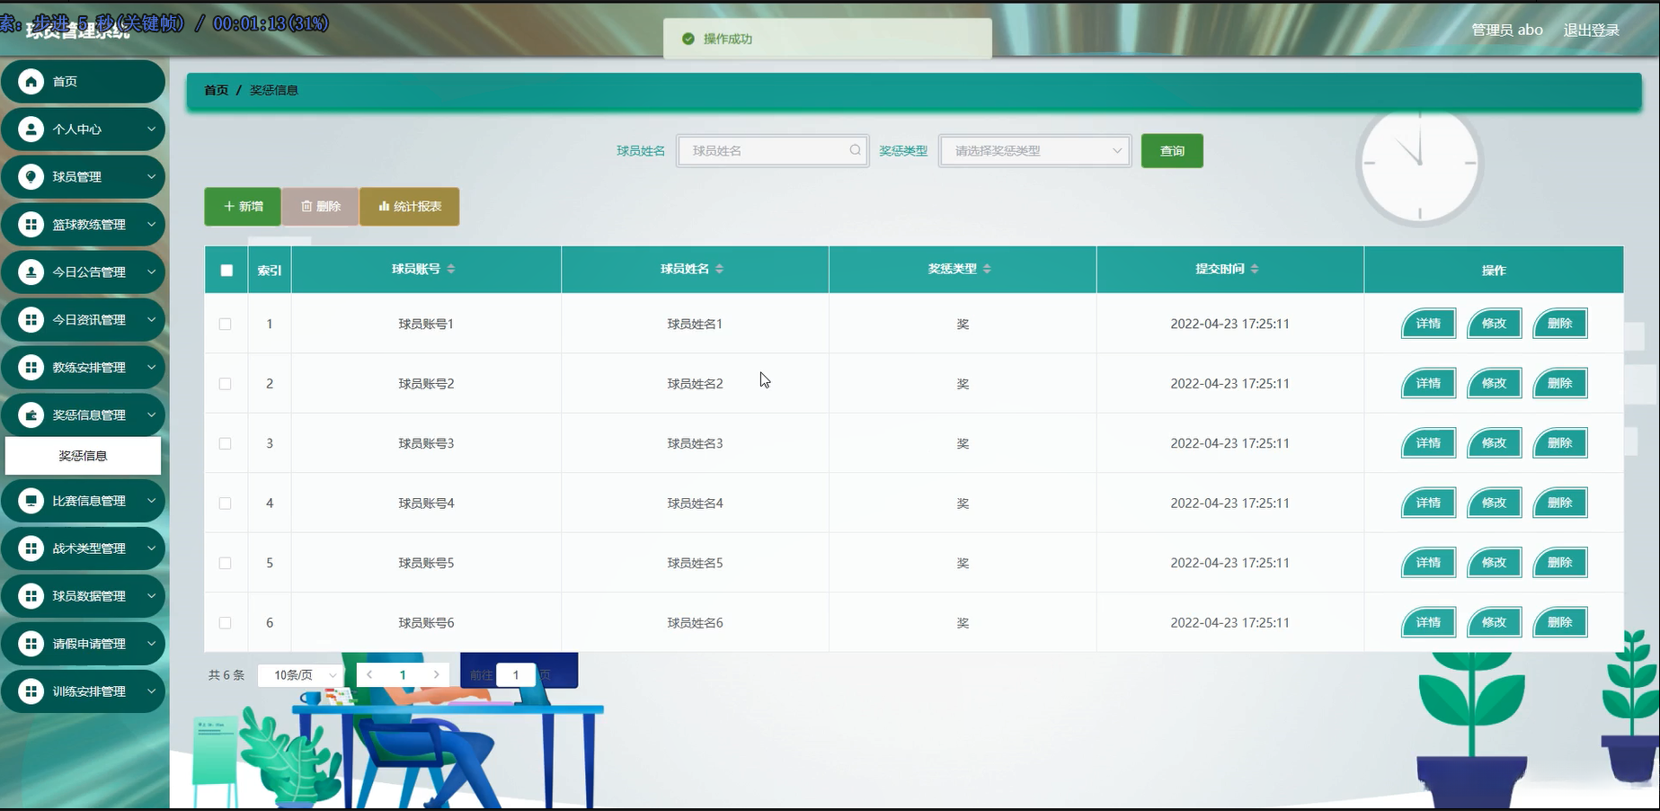The width and height of the screenshot is (1660, 811).
Task: Click the 管理员 abo user label
Action: [x=1507, y=31]
